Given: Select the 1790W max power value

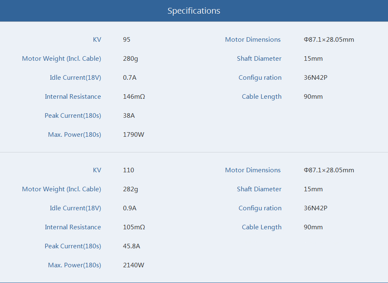Looking at the screenshot, I should [x=133, y=135].
